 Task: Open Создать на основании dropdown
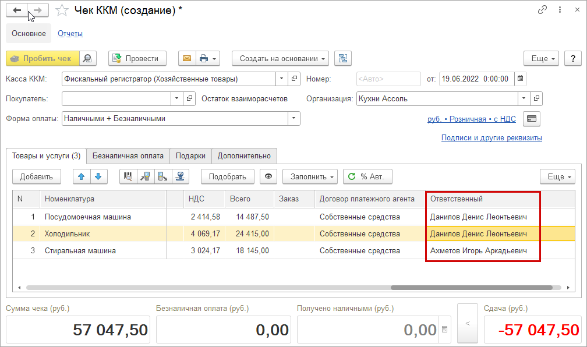pos(281,58)
